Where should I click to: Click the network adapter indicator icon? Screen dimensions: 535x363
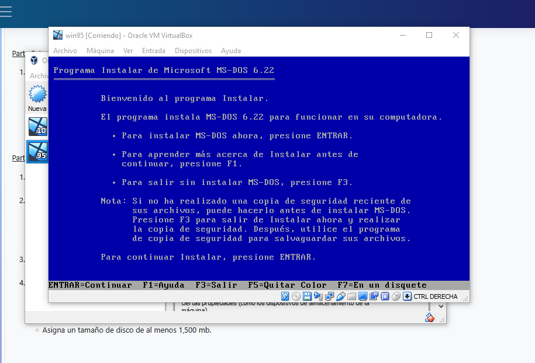[330, 296]
